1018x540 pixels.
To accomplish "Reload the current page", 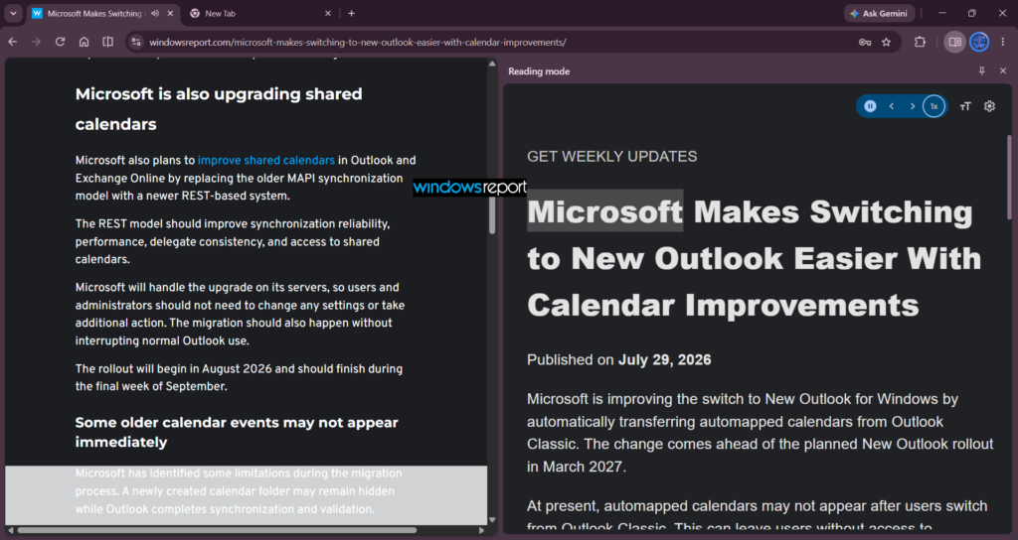I will (x=60, y=42).
